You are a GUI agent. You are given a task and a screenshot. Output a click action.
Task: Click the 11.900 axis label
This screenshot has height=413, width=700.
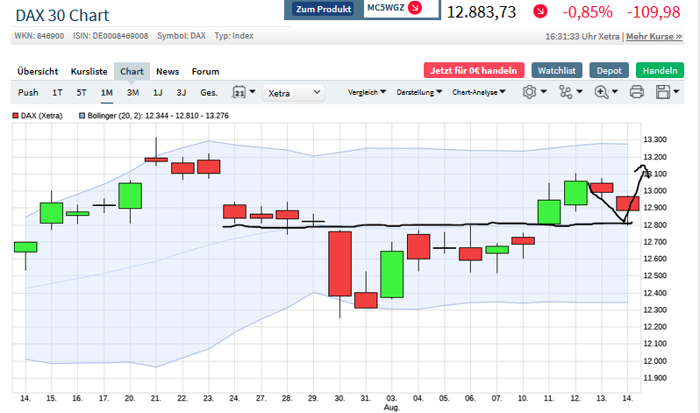click(x=655, y=378)
